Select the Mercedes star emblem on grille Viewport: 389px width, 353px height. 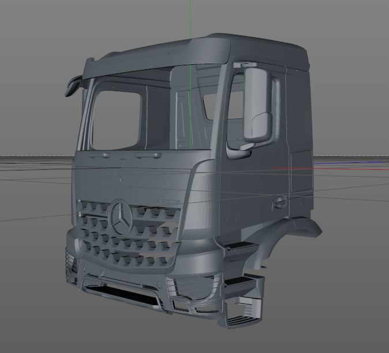[x=120, y=218]
